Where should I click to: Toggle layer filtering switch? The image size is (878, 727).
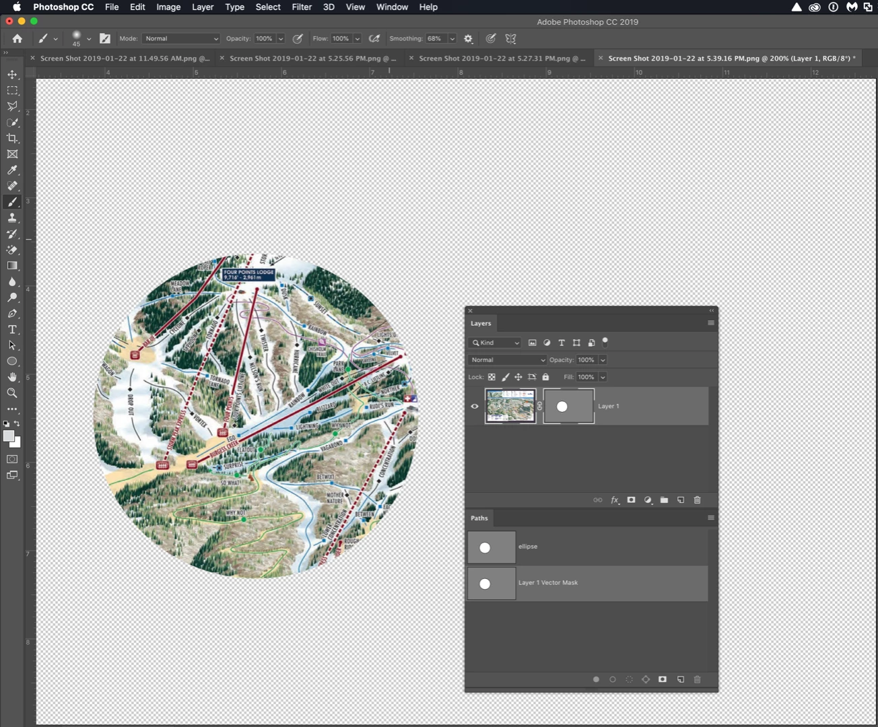tap(605, 341)
